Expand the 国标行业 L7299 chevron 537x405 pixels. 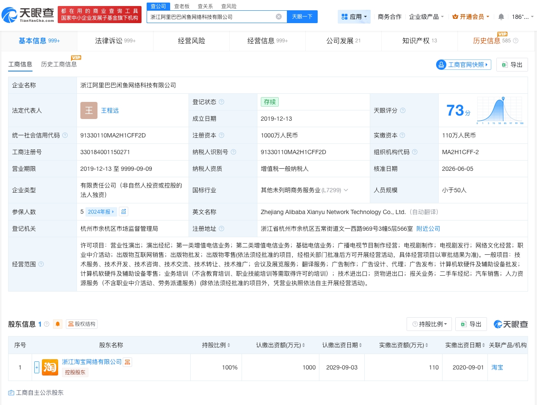click(x=346, y=190)
